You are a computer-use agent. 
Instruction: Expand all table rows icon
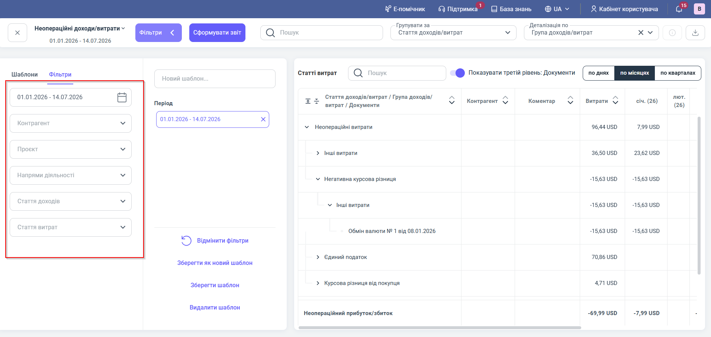pos(308,101)
